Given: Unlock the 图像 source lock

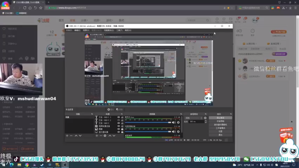Looking at the screenshot, I should pyautogui.click(x=122, y=129).
